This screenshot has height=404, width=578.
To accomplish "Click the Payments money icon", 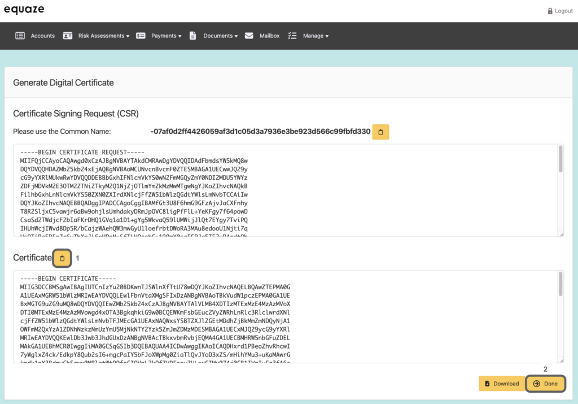I will coord(141,36).
